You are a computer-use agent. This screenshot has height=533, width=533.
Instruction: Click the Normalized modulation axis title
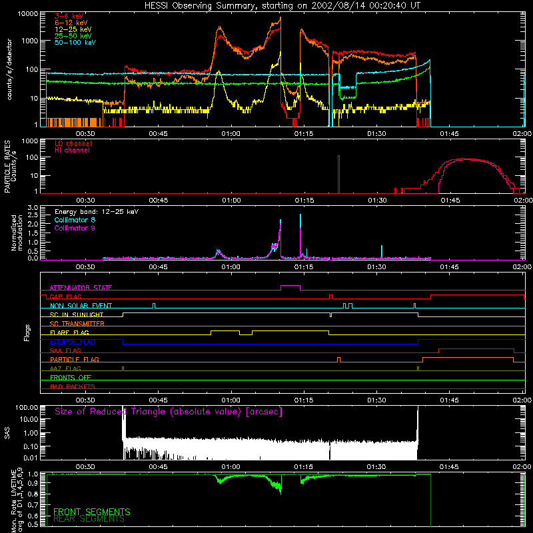coord(16,233)
